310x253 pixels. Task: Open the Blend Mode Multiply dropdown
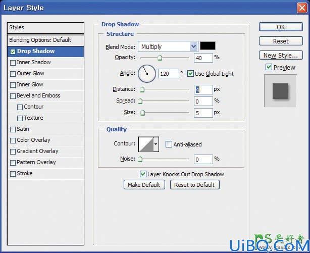click(x=168, y=46)
